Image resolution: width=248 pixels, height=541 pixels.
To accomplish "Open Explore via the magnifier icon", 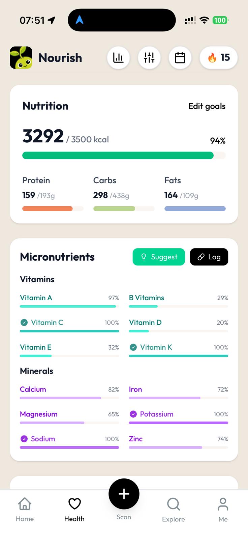I will click(173, 504).
